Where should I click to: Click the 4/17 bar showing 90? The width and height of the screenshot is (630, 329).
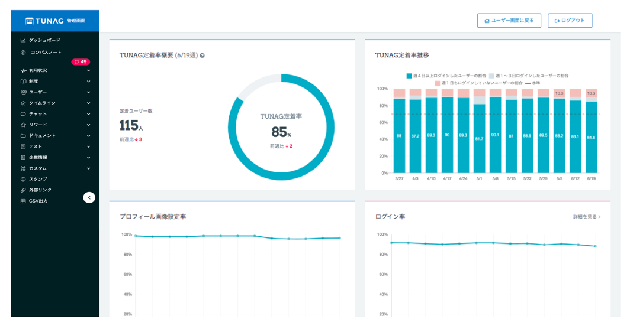(x=447, y=135)
